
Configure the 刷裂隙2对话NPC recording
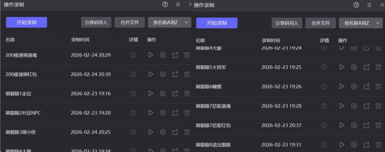tap(163, 113)
